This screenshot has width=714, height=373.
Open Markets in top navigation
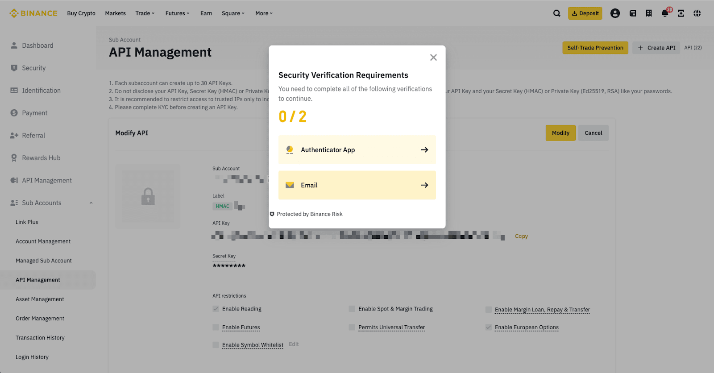(x=115, y=13)
